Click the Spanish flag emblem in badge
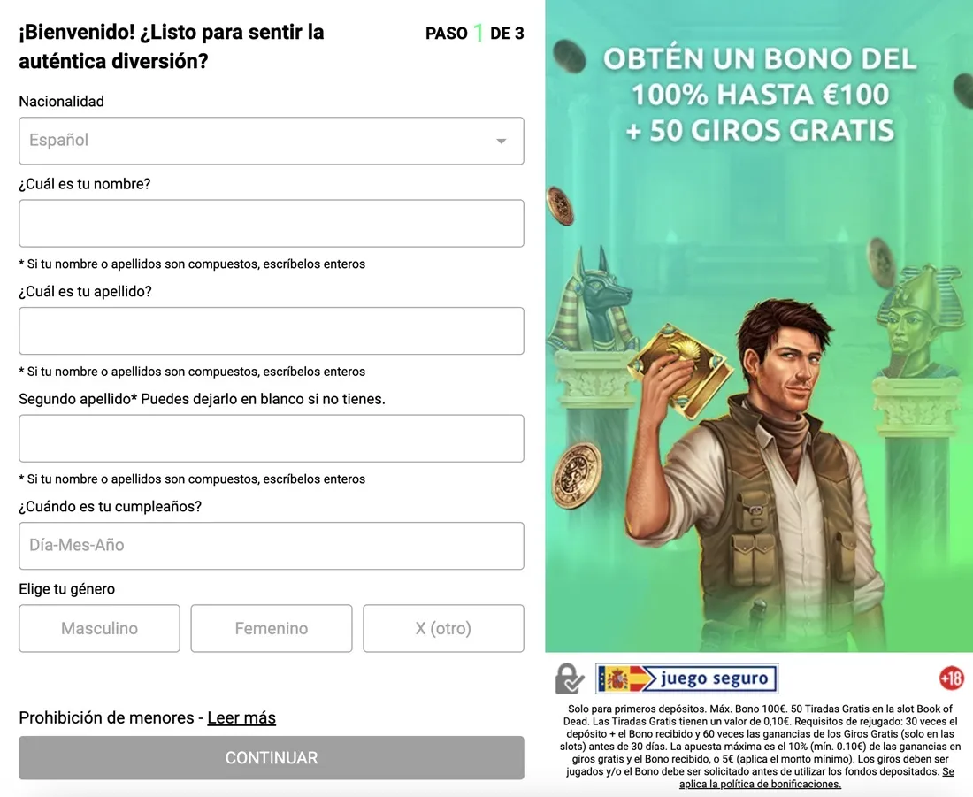Screen dimensions: 973x797 point(618,678)
